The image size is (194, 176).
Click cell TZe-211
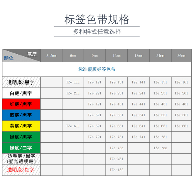click(x=73, y=93)
